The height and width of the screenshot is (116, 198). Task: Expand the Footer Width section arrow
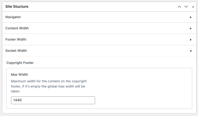coord(191,40)
